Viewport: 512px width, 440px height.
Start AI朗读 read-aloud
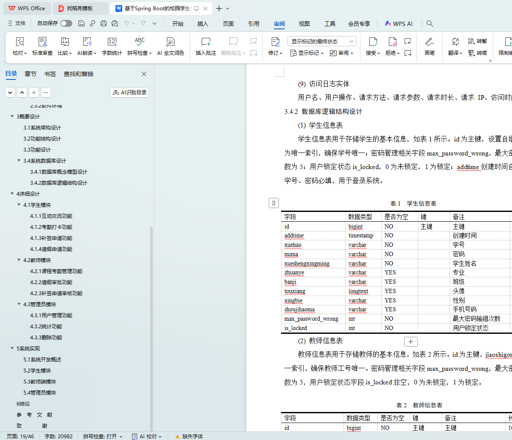tap(87, 46)
